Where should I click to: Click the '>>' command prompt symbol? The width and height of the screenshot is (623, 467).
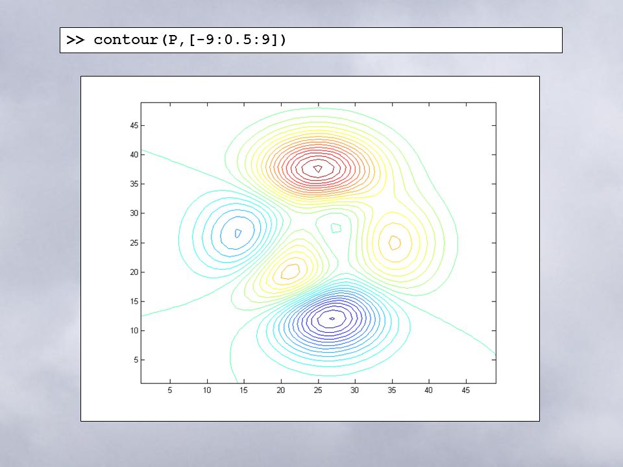point(75,40)
